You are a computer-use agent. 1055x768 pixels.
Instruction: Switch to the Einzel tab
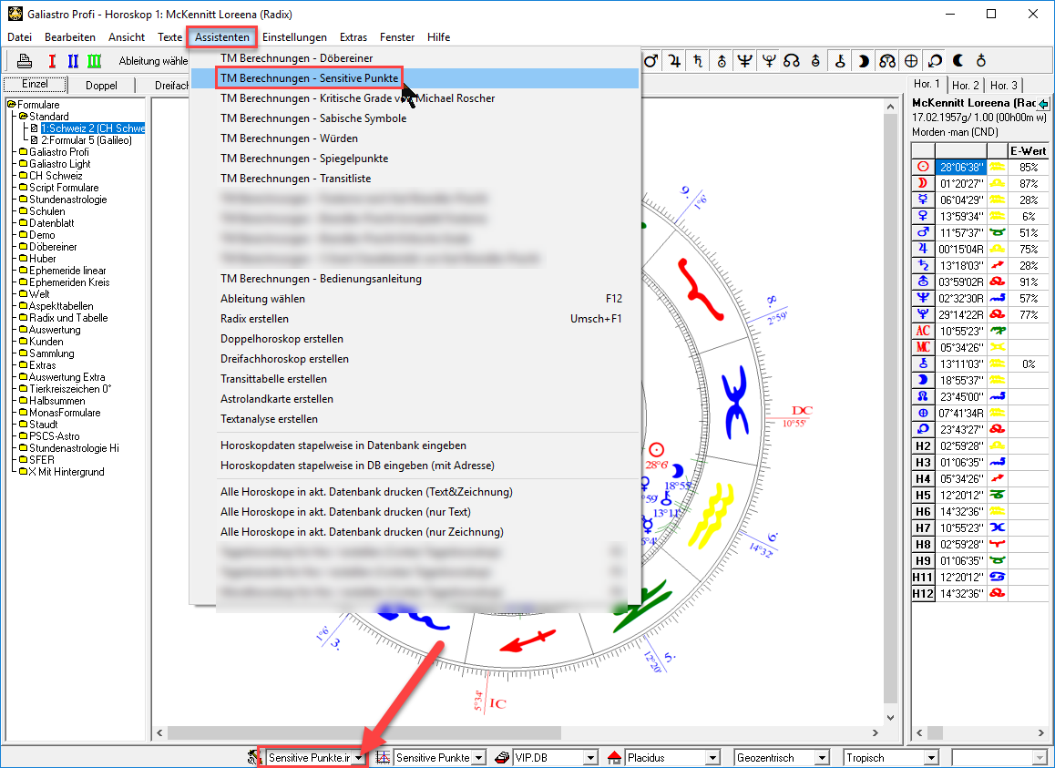35,85
